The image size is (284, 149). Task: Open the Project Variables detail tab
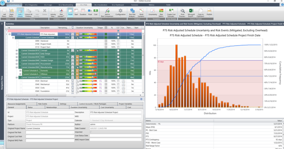130,104
